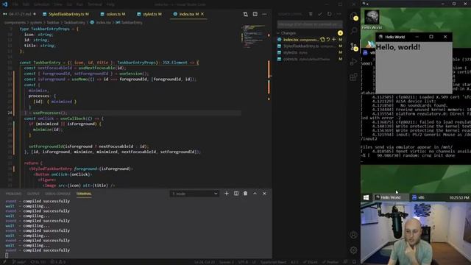471x265 pixels.
Task: Open the Extensions view in activity bar
Action: [353, 77]
